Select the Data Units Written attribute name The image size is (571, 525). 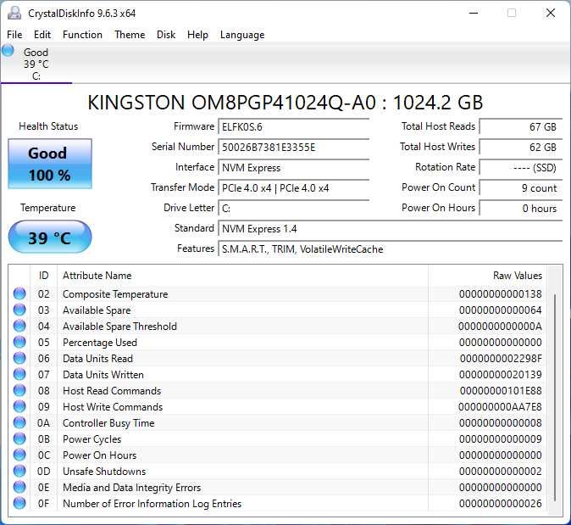tap(103, 374)
